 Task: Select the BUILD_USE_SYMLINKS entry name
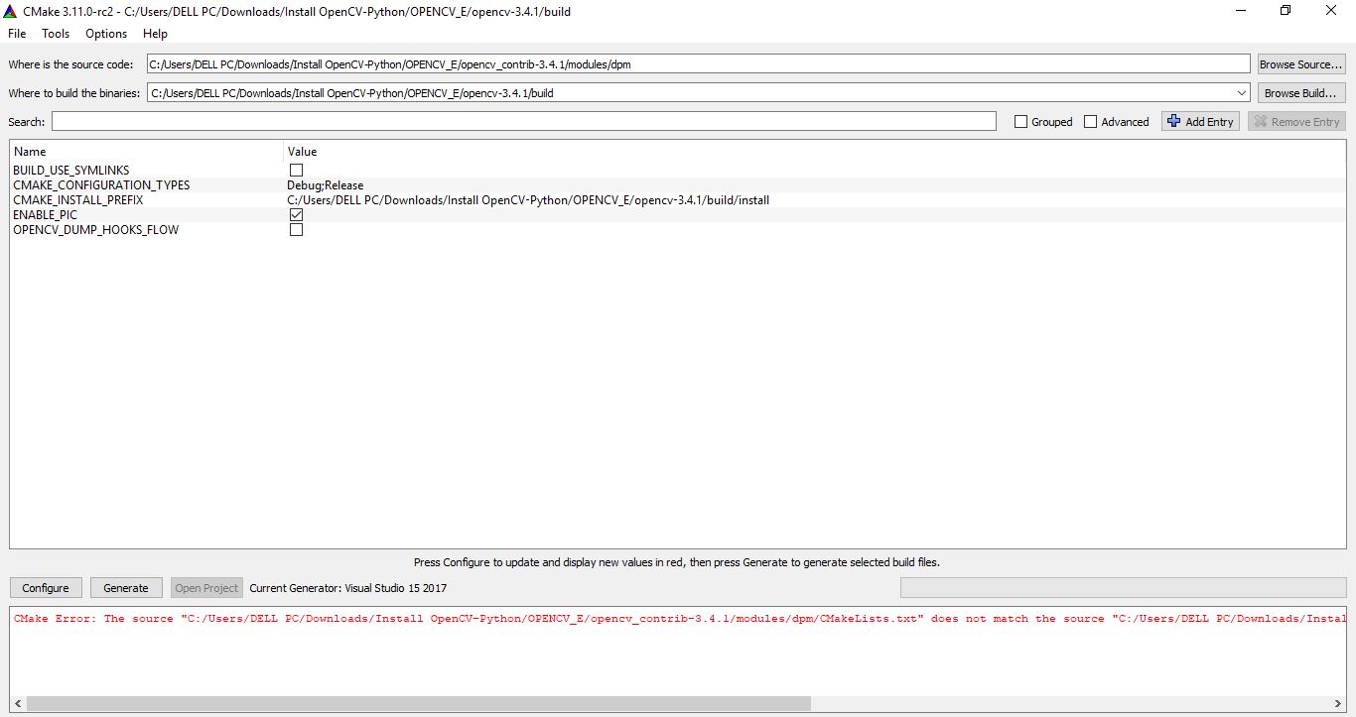(x=71, y=171)
